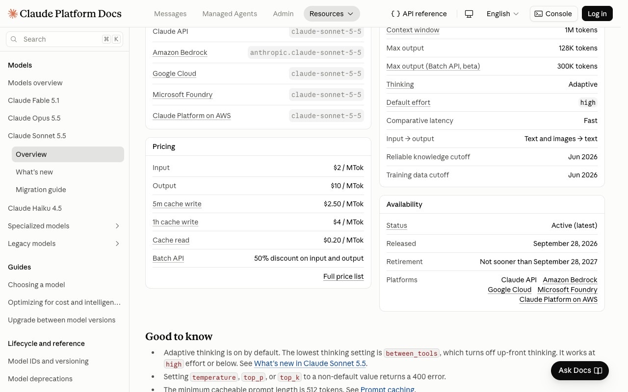Click the Thinking link in specs table
This screenshot has height=392, width=628.
tap(400, 84)
